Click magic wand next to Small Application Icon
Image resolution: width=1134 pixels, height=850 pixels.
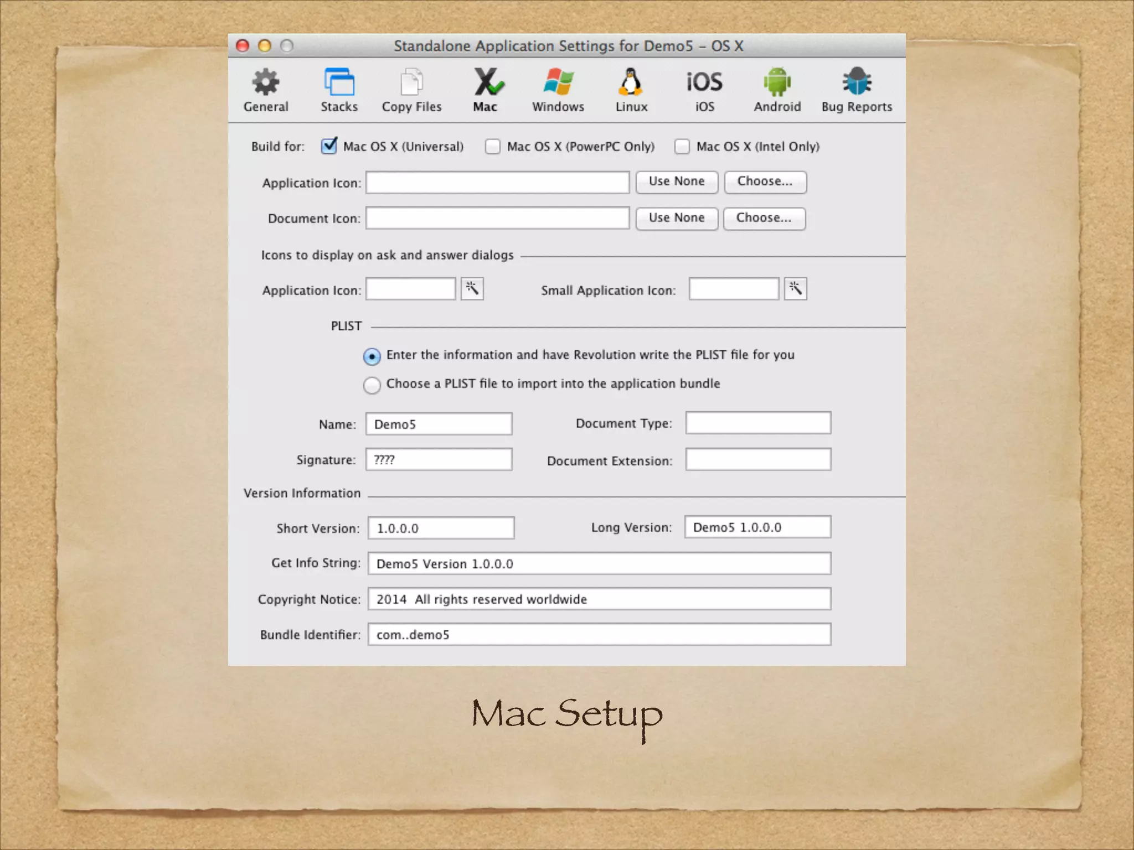pos(795,289)
